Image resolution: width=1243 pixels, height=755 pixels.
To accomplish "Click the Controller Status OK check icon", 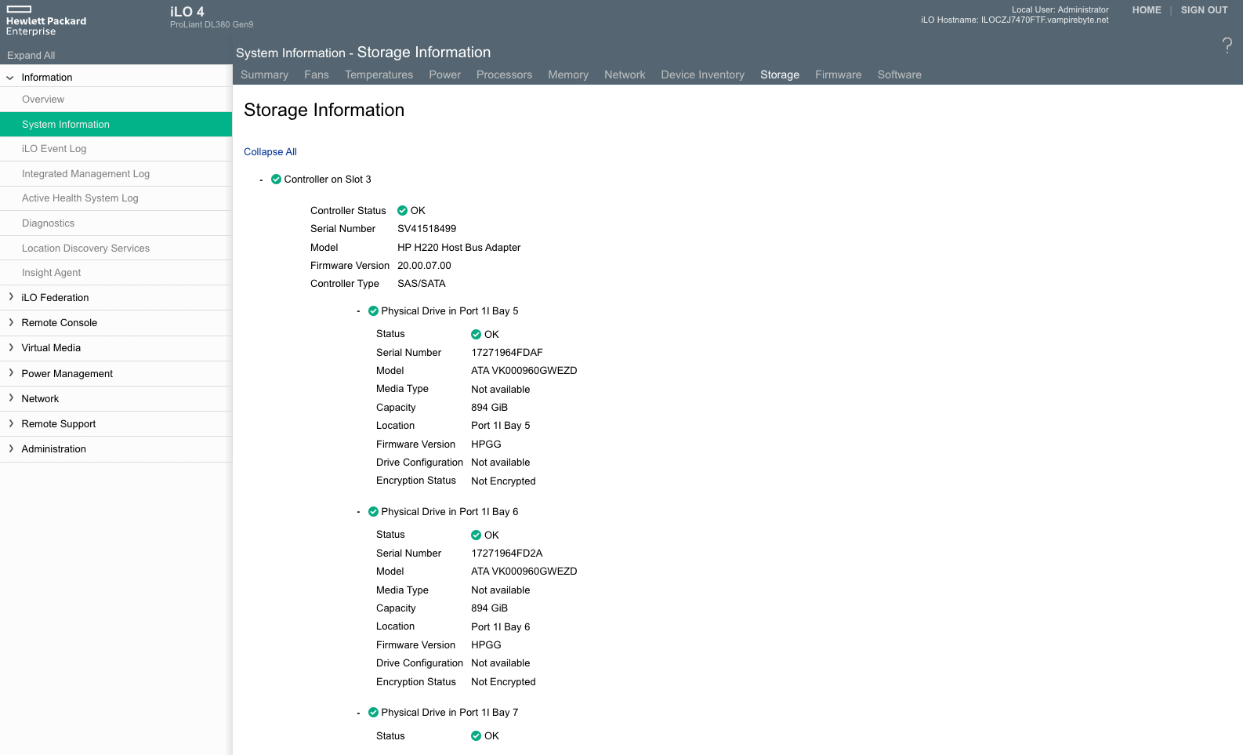I will click(402, 211).
